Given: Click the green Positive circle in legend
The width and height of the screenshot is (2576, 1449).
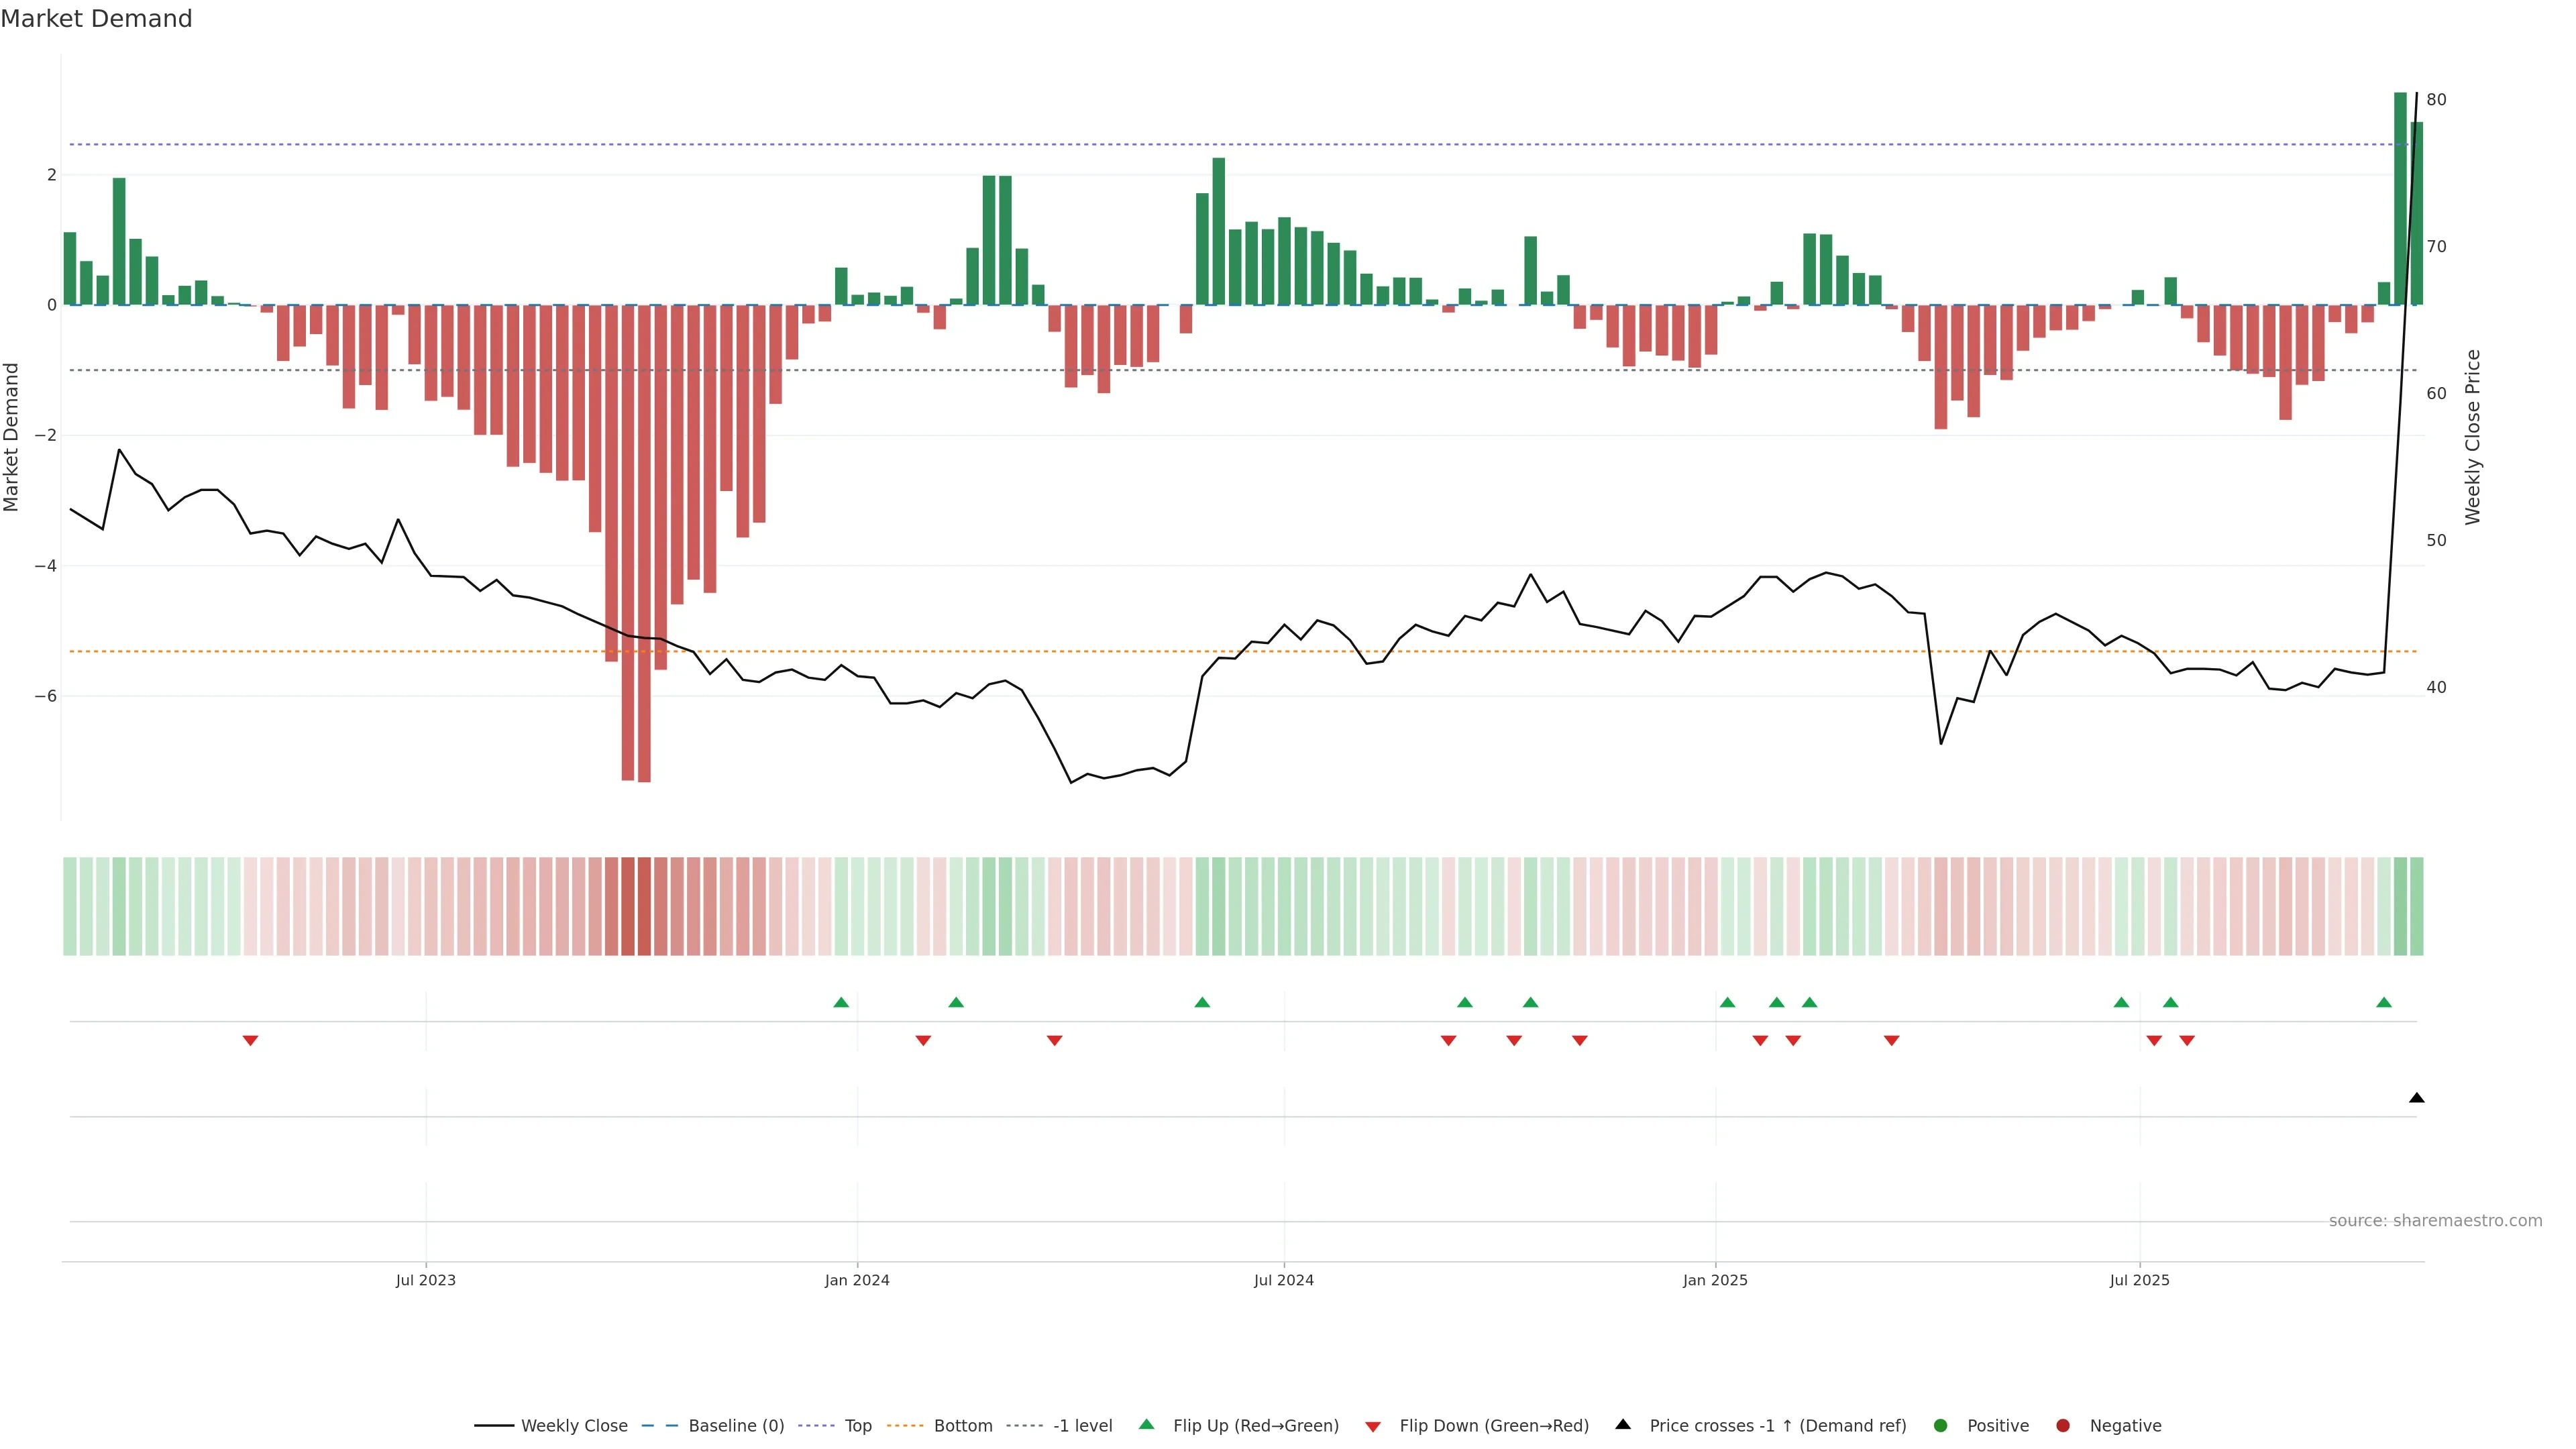Looking at the screenshot, I should click(x=1941, y=1426).
